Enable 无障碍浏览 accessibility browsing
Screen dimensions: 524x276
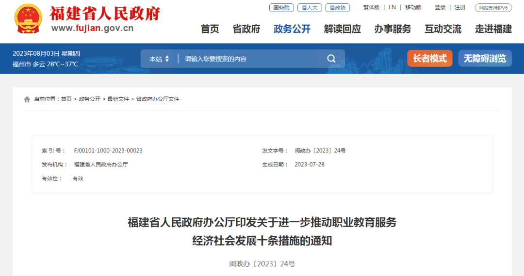click(x=485, y=58)
